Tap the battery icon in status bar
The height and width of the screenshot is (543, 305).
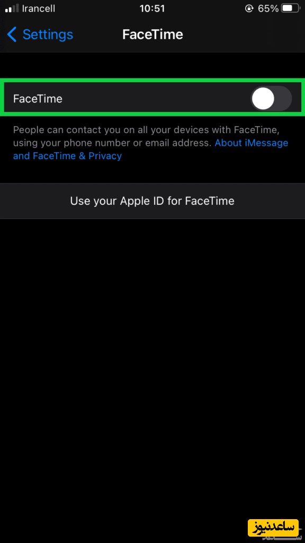coord(290,8)
